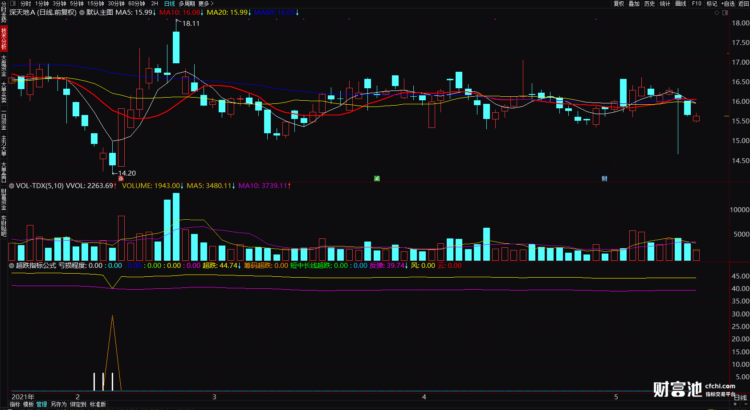This screenshot has height=410, width=750.
Task: Select the 3分钟 period
Action: pos(59,4)
